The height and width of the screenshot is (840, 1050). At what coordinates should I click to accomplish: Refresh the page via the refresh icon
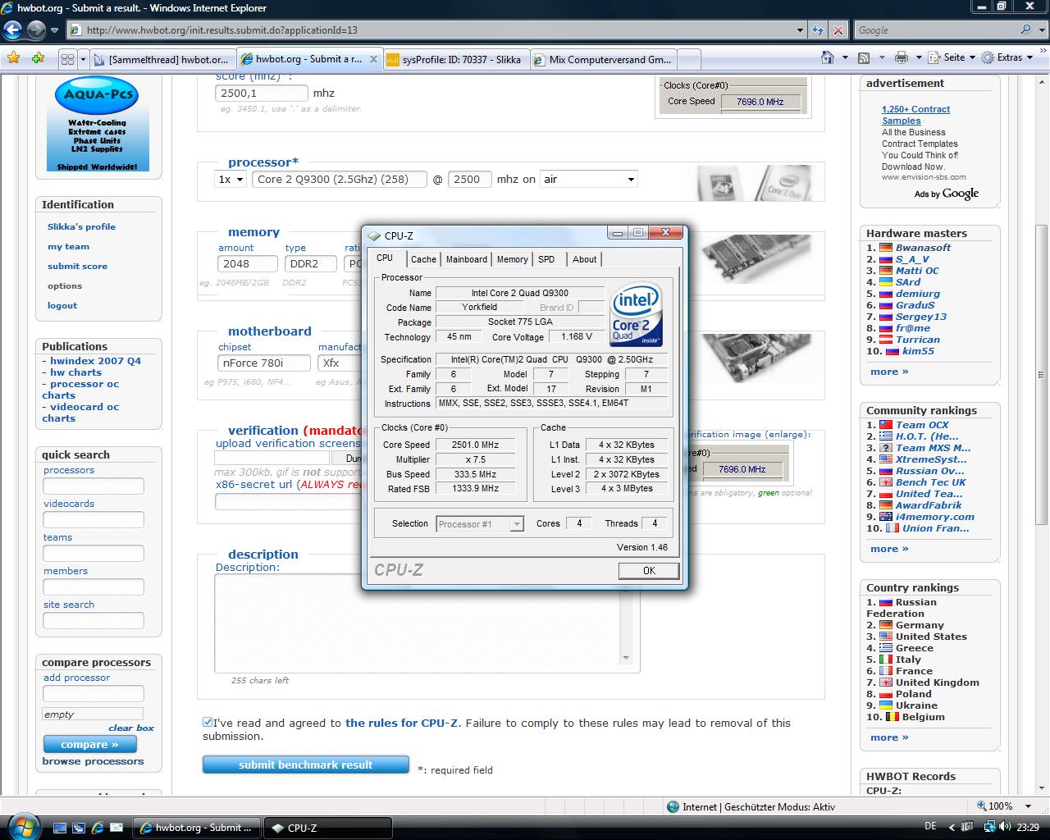pyautogui.click(x=818, y=30)
